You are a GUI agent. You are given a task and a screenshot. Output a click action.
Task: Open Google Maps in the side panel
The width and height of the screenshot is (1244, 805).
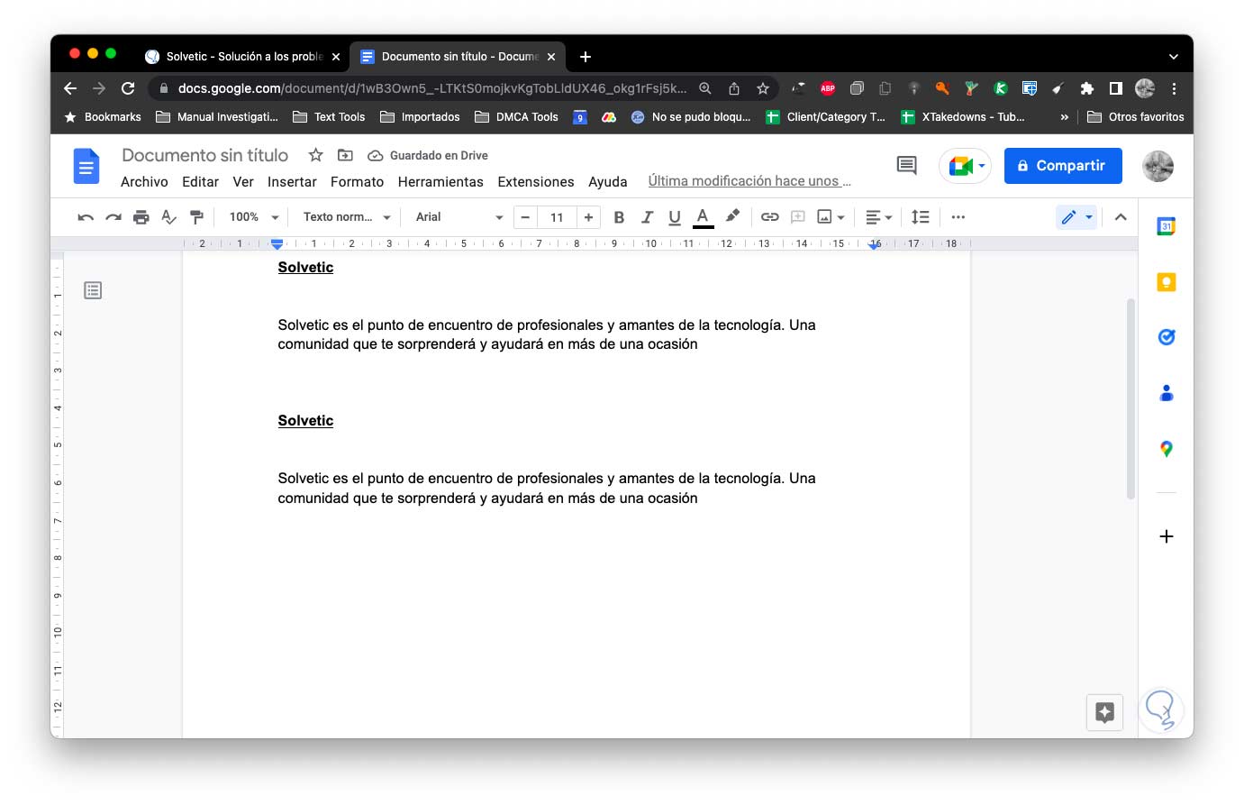click(x=1167, y=449)
